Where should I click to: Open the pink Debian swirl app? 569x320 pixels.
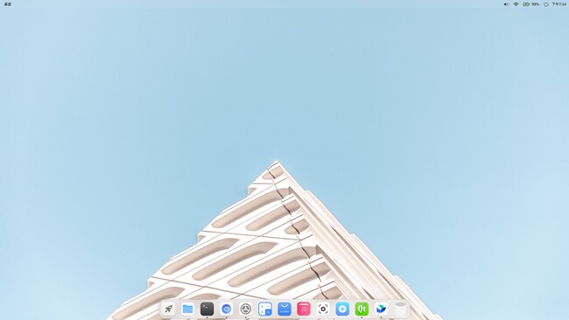click(304, 310)
